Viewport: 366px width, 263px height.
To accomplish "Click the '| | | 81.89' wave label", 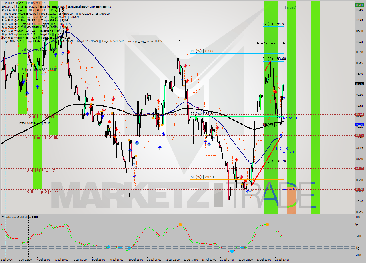I will pyautogui.click(x=280, y=148).
